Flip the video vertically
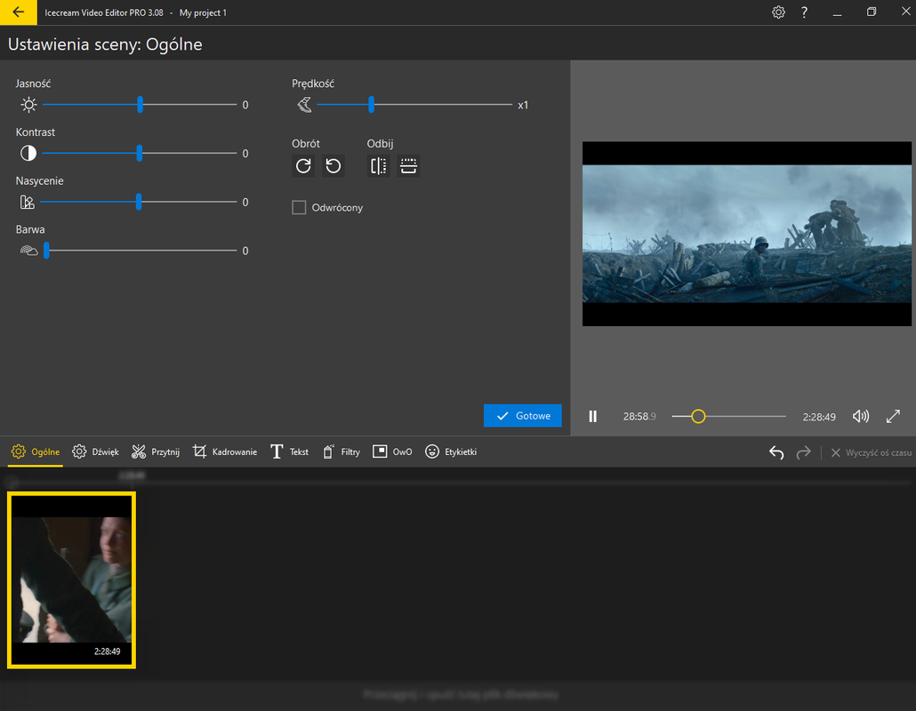Screen dimensions: 916x711 [408, 166]
